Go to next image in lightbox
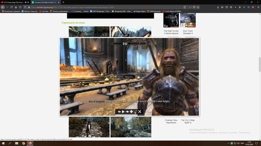This screenshot has height=146, width=261. point(127,112)
